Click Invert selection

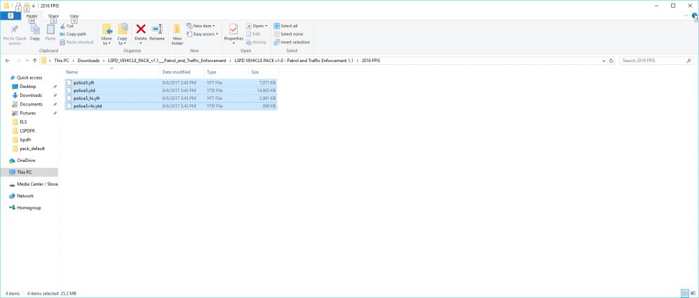point(291,43)
